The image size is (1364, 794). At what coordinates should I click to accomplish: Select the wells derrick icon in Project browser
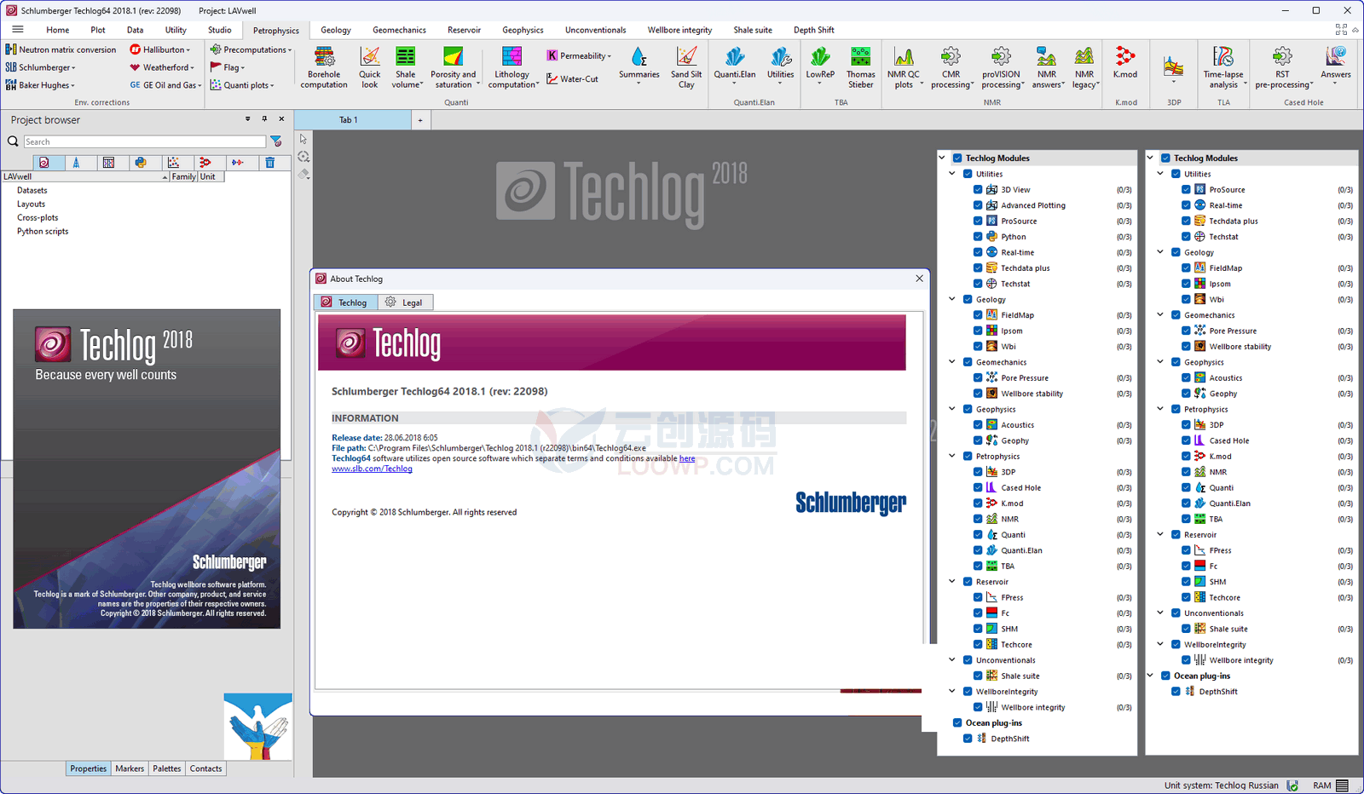pyautogui.click(x=76, y=162)
